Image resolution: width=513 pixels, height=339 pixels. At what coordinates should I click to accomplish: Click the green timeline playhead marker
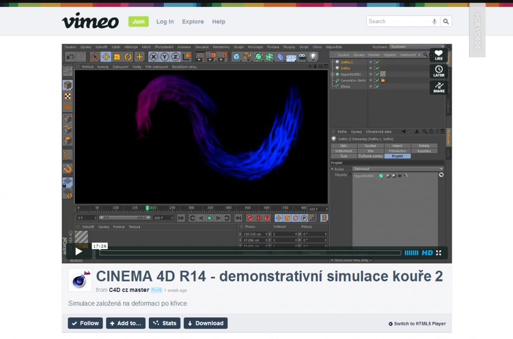click(x=147, y=208)
